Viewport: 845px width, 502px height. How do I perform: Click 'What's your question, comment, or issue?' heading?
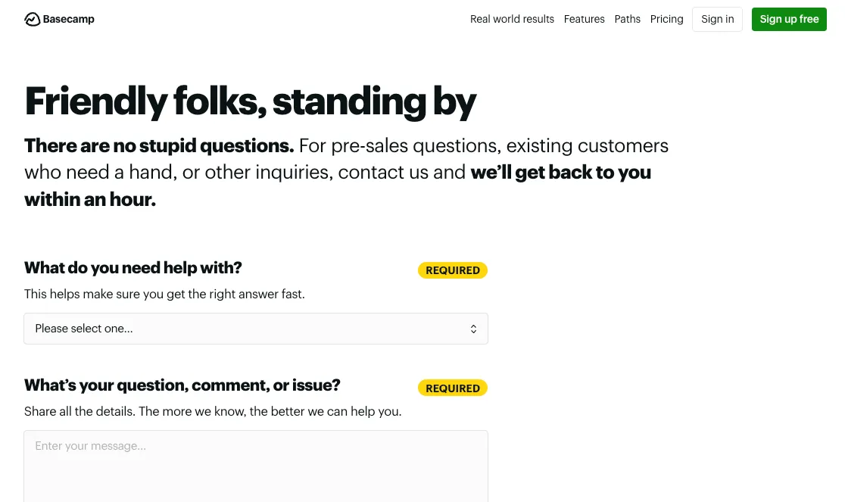tap(182, 385)
